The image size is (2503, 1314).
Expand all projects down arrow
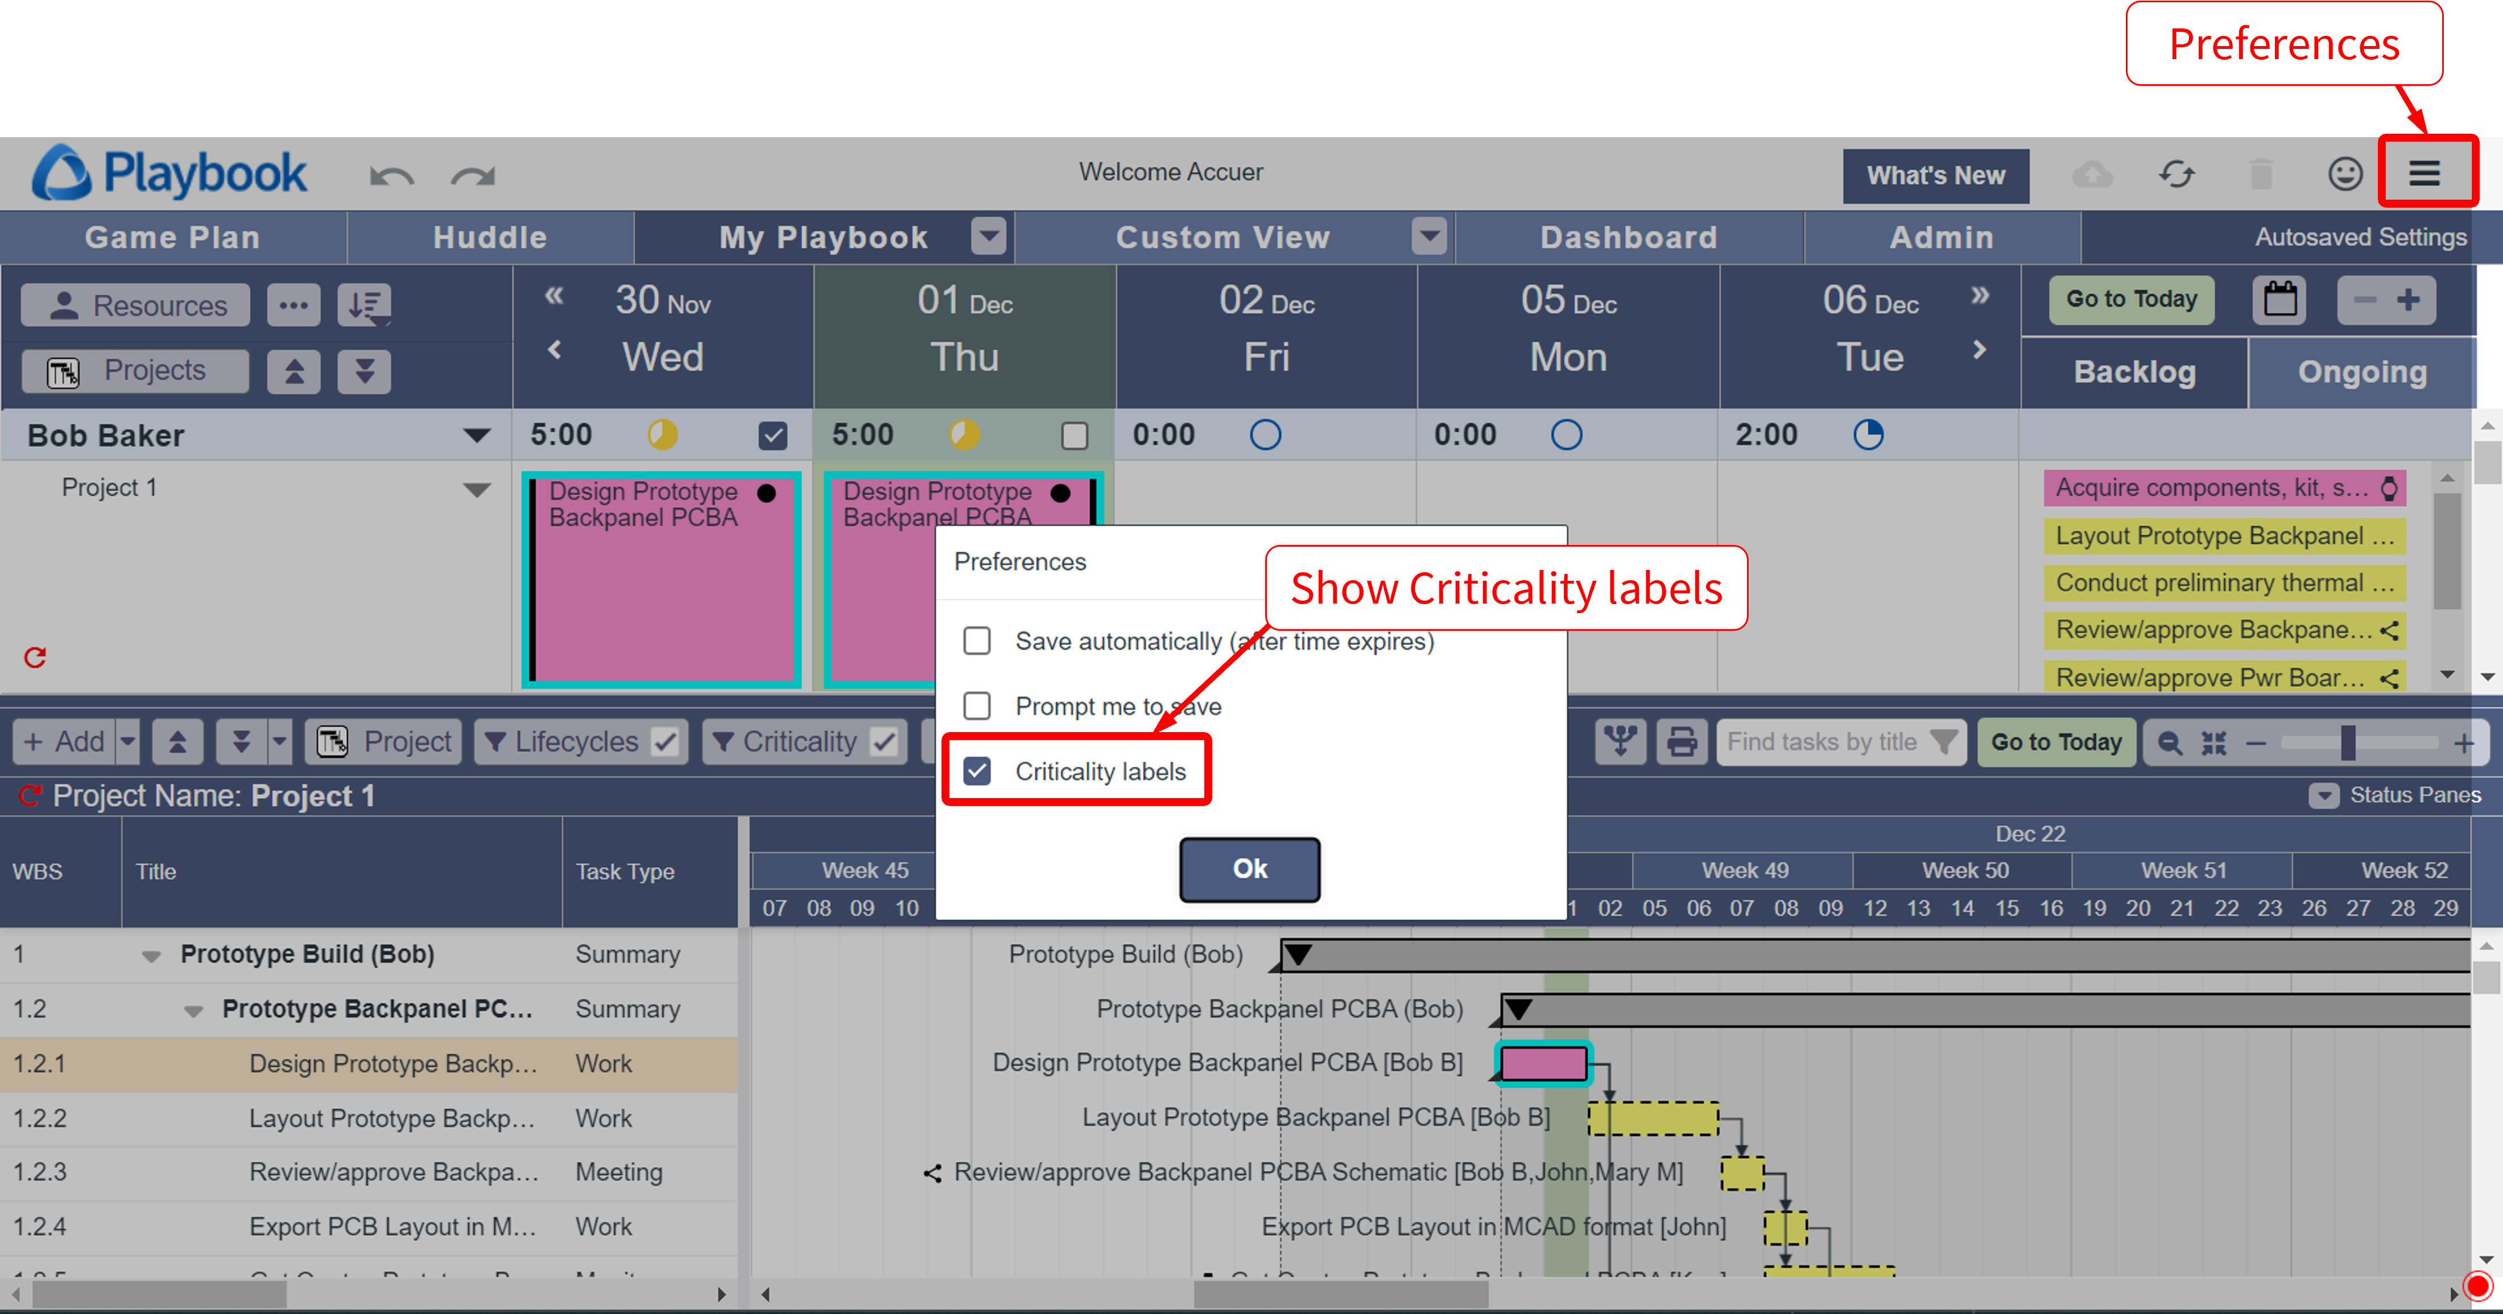(365, 371)
